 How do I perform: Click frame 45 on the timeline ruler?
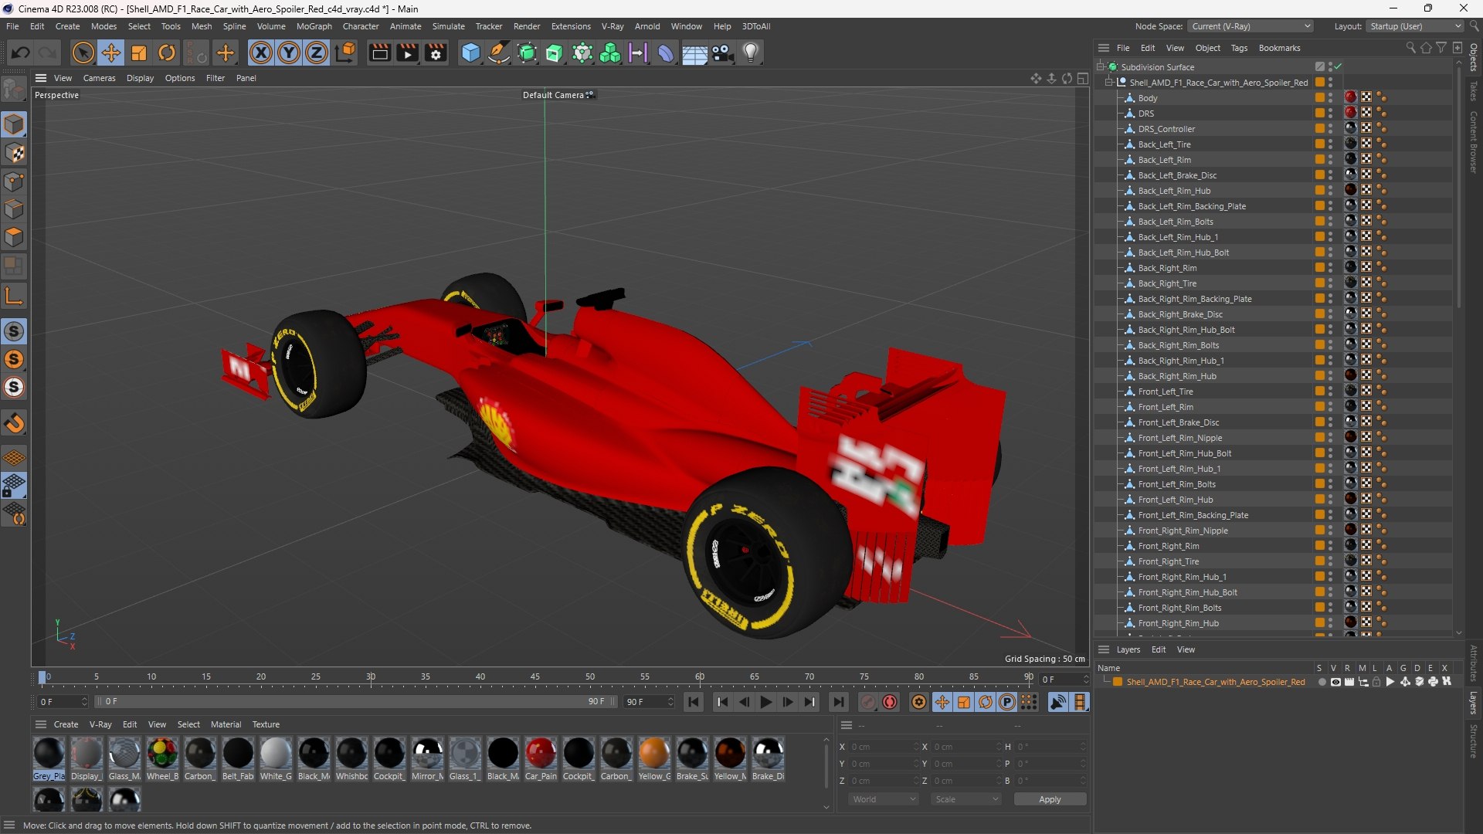coord(535,677)
